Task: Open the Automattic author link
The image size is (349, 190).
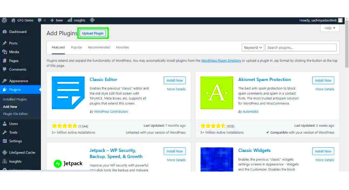Action: click(x=251, y=111)
